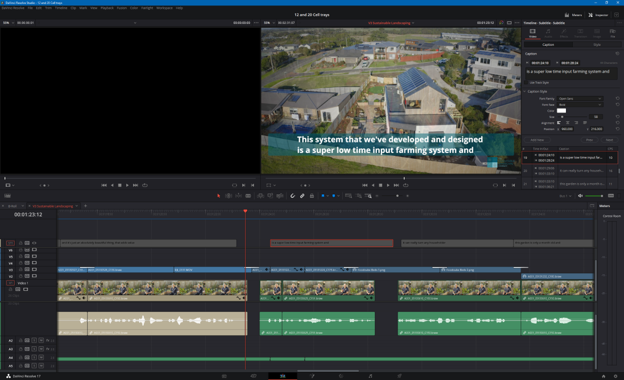
Task: Toggle loop playback in timeline viewer
Action: click(x=405, y=185)
